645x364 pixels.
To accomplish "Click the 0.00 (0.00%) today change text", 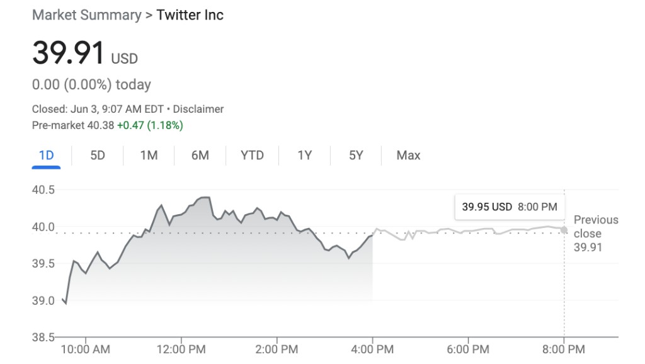I will click(x=91, y=84).
